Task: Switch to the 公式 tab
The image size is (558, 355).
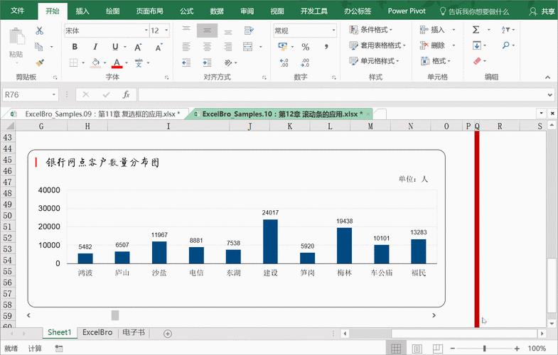Action: point(186,11)
